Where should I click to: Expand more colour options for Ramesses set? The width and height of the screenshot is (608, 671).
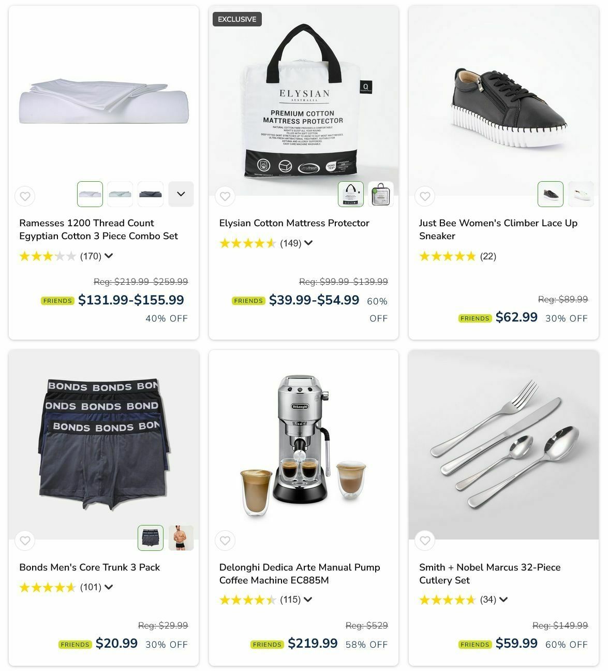tap(181, 194)
